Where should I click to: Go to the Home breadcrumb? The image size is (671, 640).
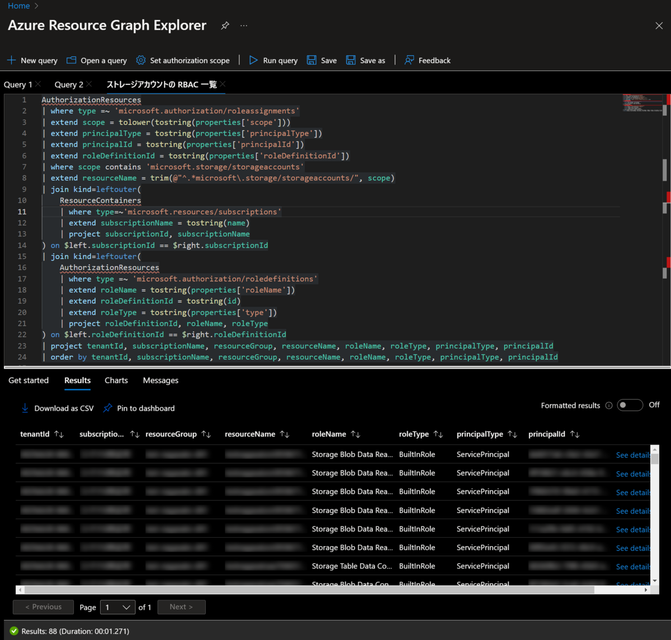click(x=19, y=6)
